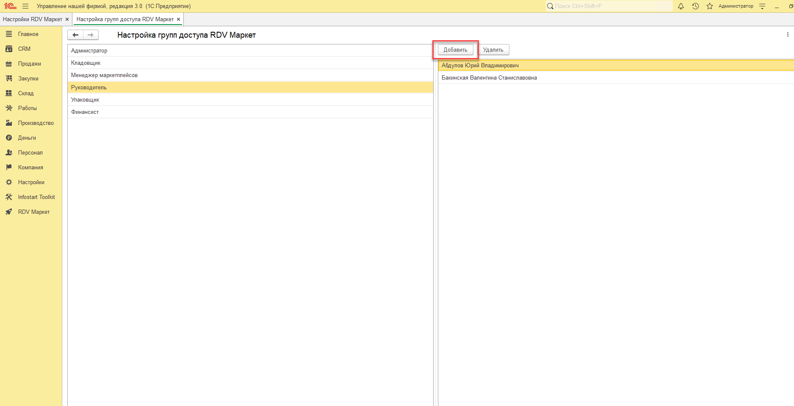Open the history clock icon
The width and height of the screenshot is (794, 406).
pos(695,6)
